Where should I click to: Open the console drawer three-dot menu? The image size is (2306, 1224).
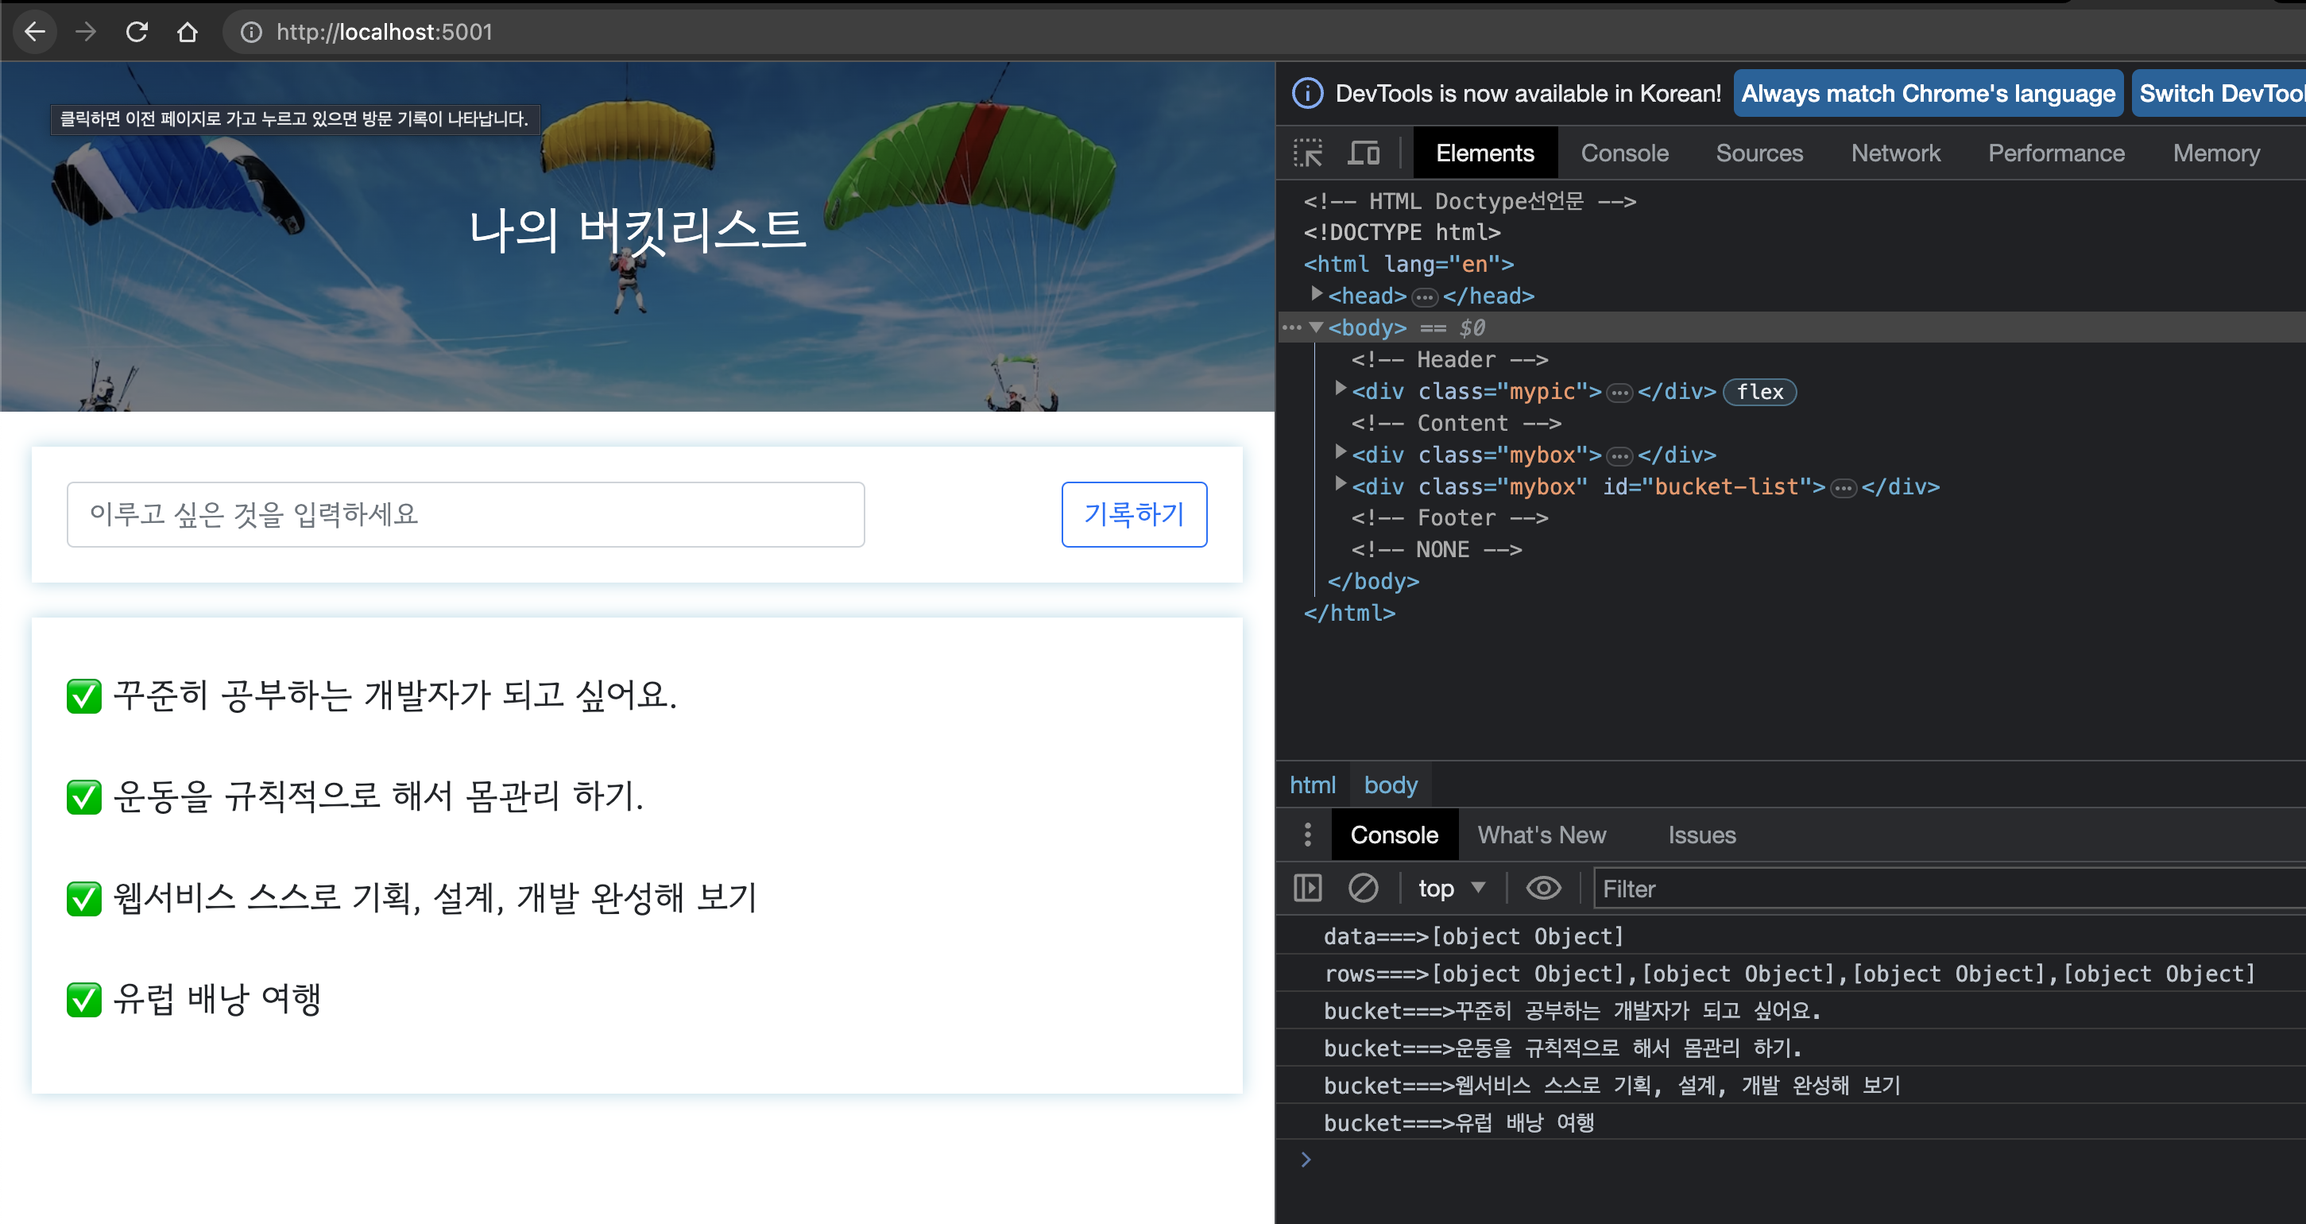(1308, 835)
